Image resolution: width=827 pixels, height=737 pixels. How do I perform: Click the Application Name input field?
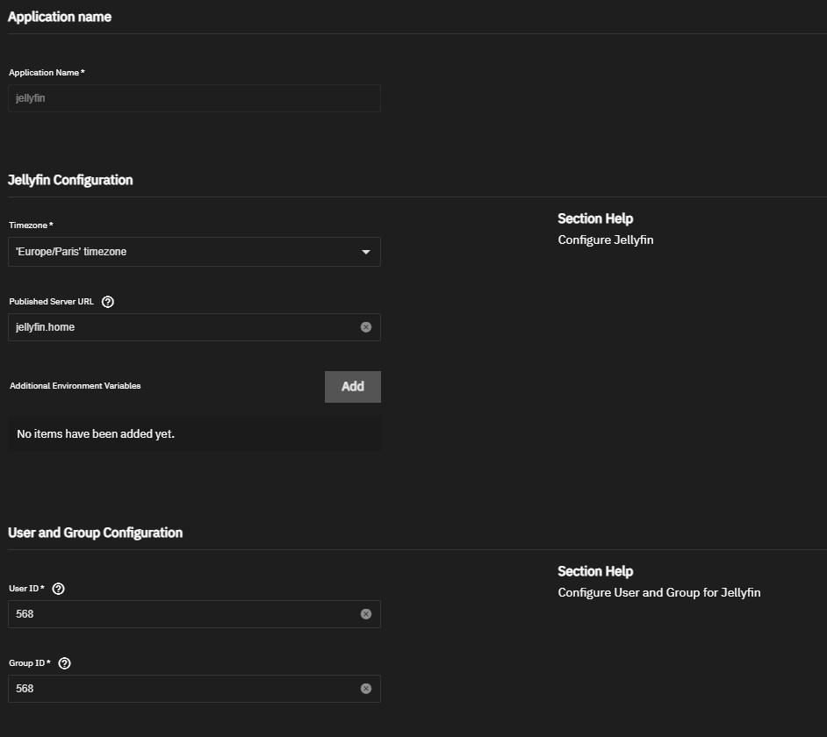pos(193,98)
